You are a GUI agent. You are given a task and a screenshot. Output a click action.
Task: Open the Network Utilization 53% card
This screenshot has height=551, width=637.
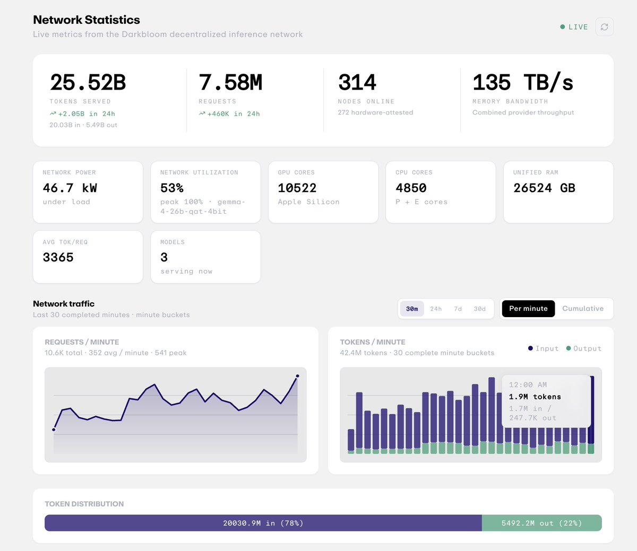[x=206, y=192]
